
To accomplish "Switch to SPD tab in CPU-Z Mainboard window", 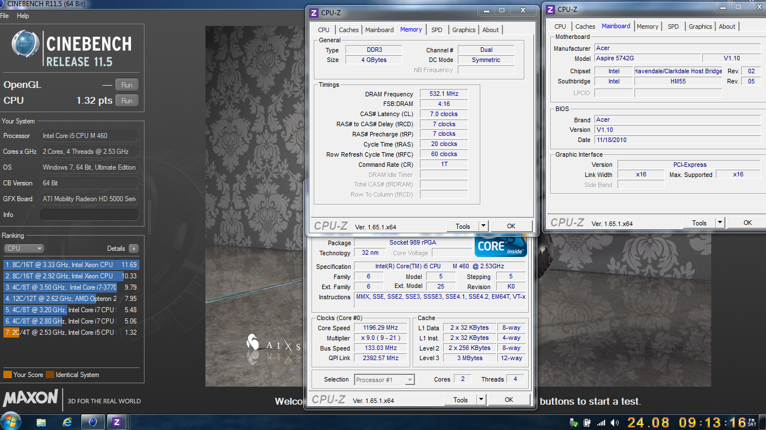I will tap(673, 26).
